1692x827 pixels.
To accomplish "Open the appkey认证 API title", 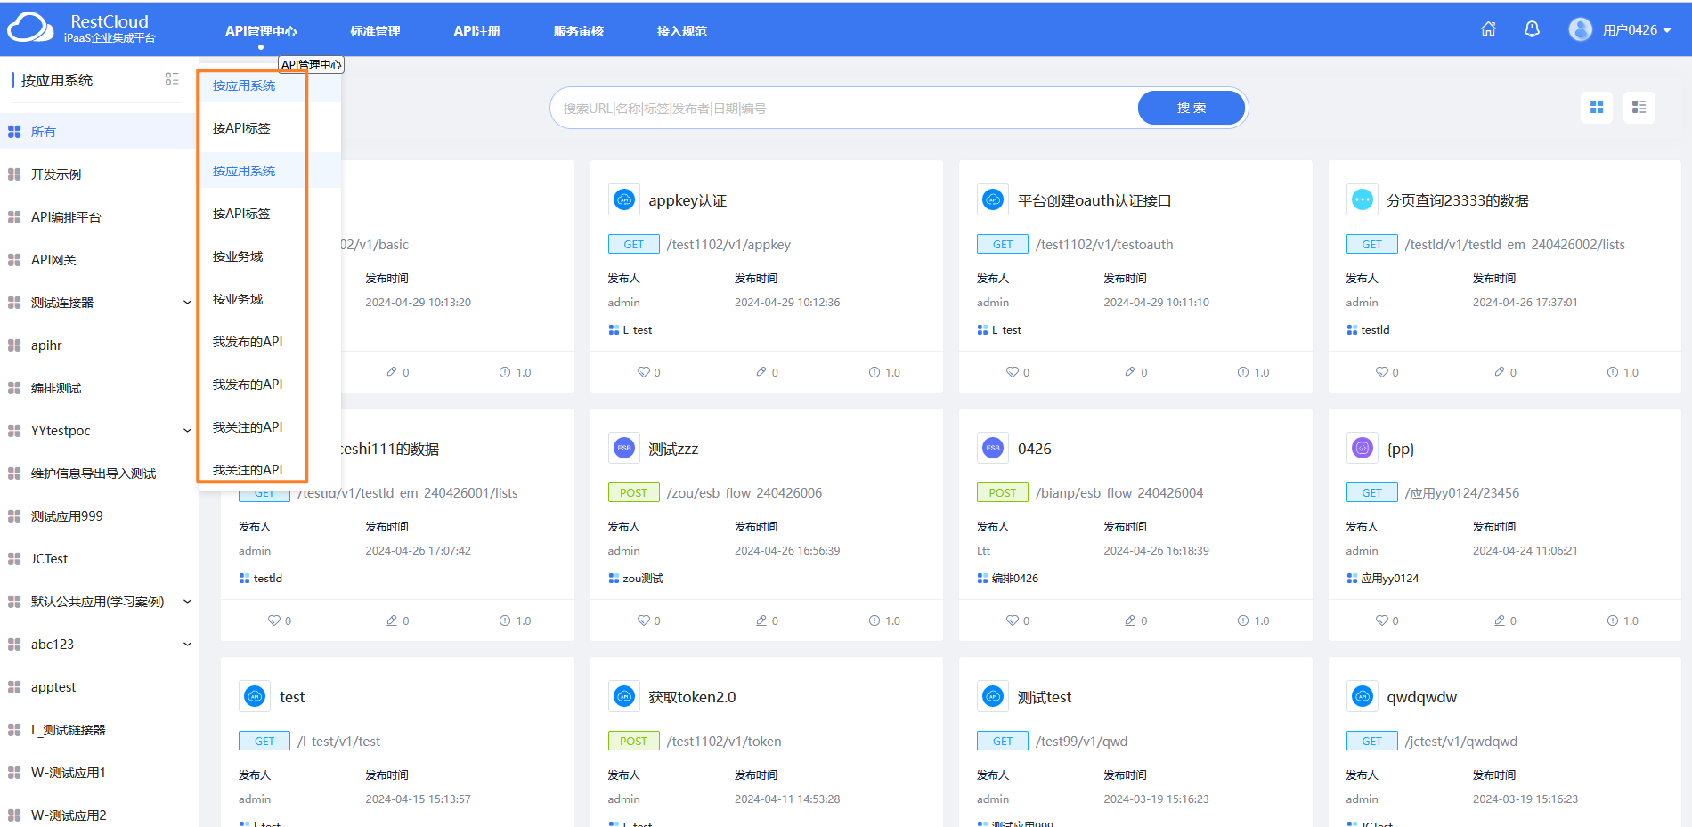I will [x=687, y=200].
